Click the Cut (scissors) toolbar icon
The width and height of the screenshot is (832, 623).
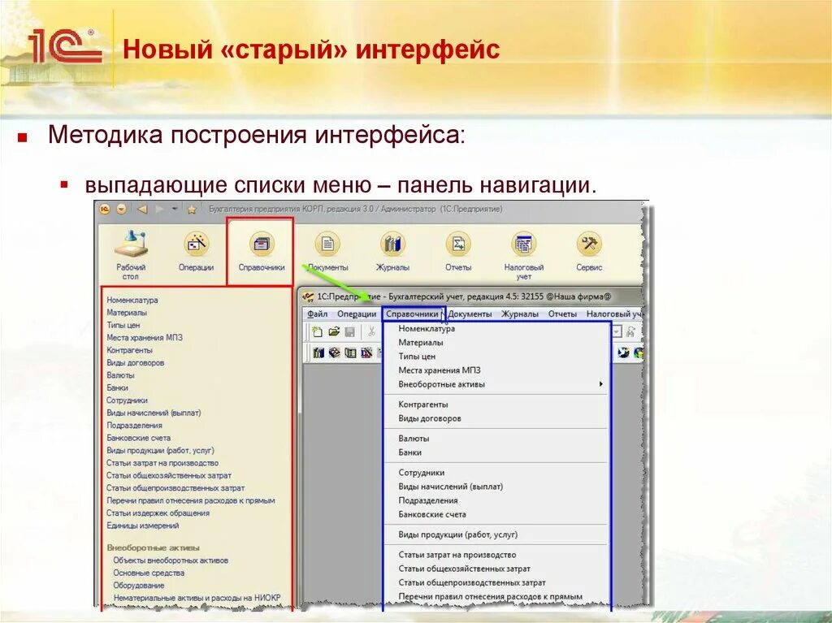coord(372,332)
